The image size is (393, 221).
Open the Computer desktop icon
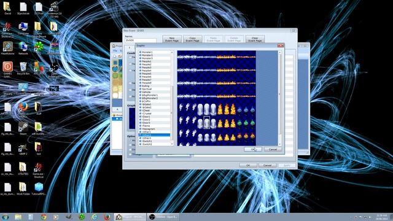point(23,28)
